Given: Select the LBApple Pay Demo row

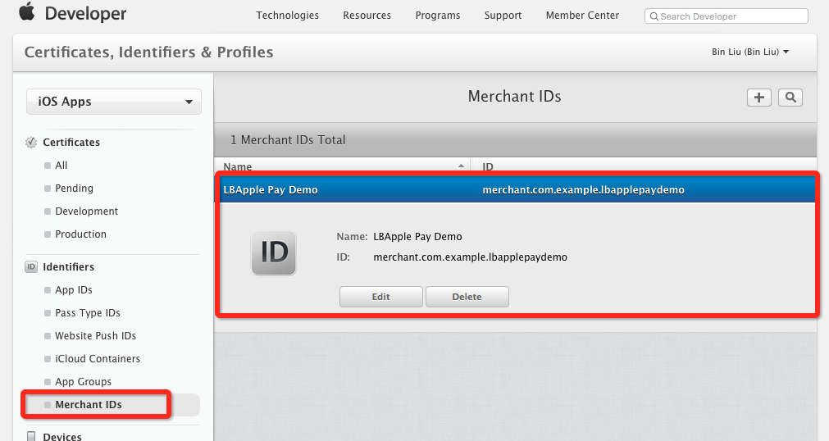Looking at the screenshot, I should [x=515, y=189].
